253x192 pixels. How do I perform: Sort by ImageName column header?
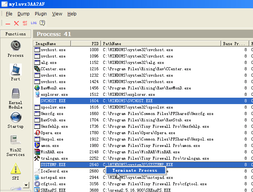pyautogui.click(x=52, y=44)
